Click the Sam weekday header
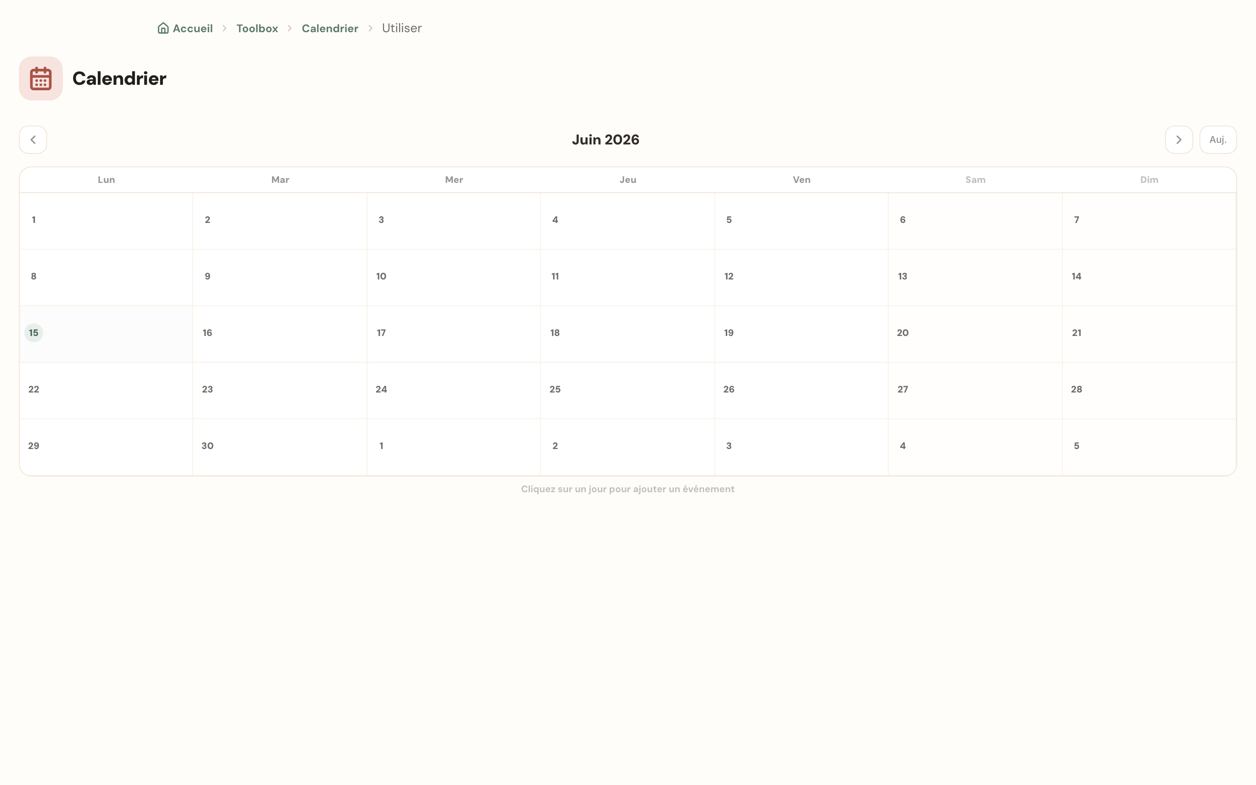The width and height of the screenshot is (1256, 785). (x=975, y=180)
